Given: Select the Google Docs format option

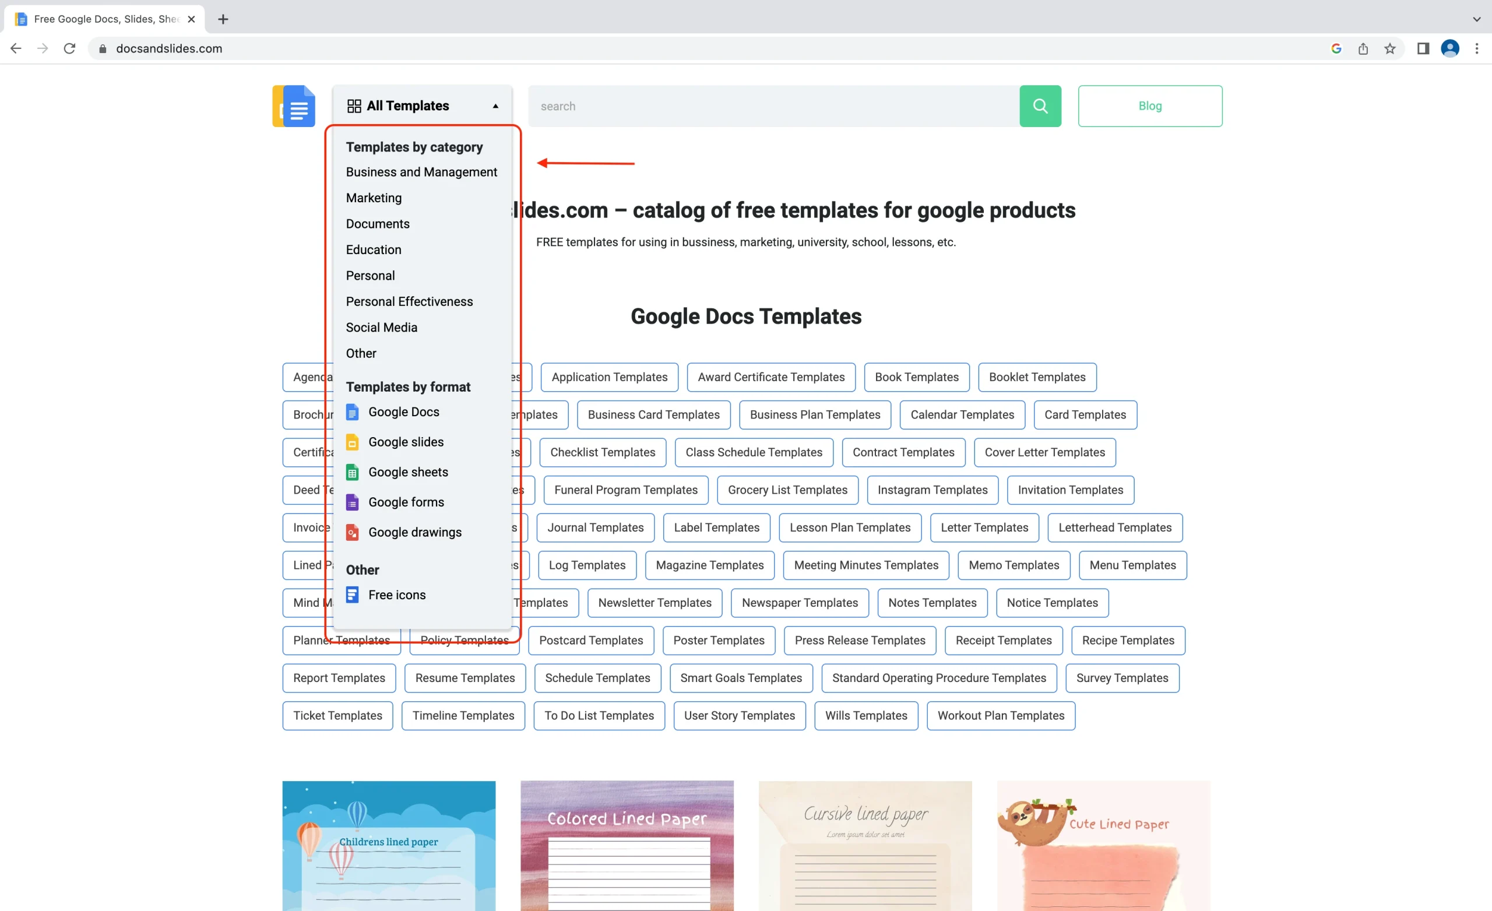Looking at the screenshot, I should tap(403, 411).
